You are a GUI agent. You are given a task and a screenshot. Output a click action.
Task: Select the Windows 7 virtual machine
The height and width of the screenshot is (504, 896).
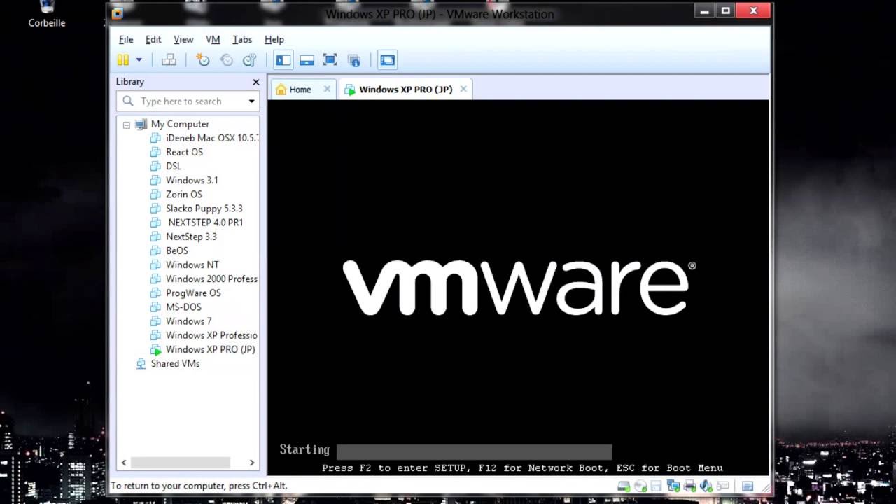coord(189,321)
